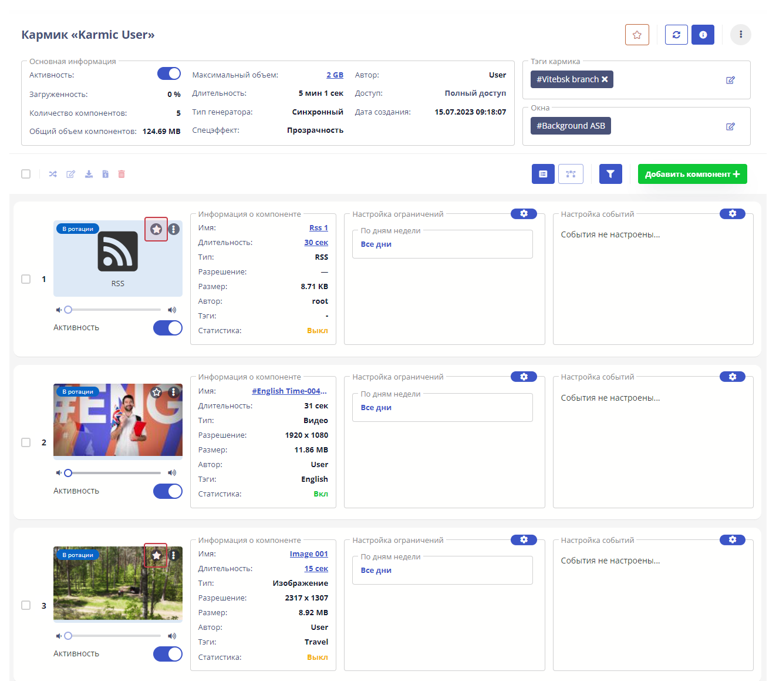Click the refresh karmic button
Viewport: 776px width, 681px height.
click(676, 35)
